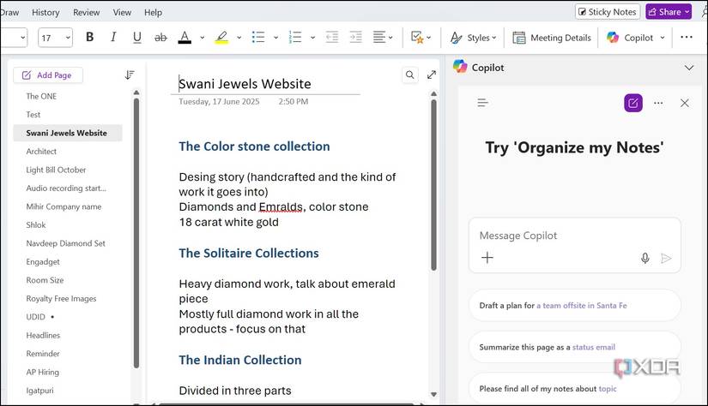The height and width of the screenshot is (406, 708).
Task: Open the View menu tab
Action: (x=122, y=13)
